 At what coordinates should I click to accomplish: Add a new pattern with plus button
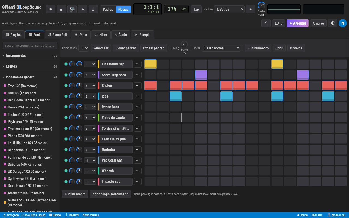pos(251,9)
